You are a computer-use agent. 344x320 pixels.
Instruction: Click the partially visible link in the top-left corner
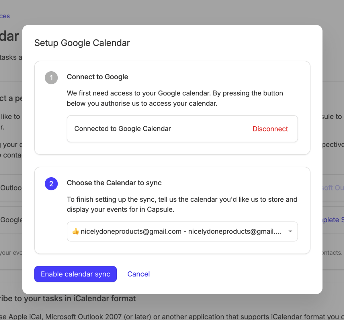[x=5, y=16]
